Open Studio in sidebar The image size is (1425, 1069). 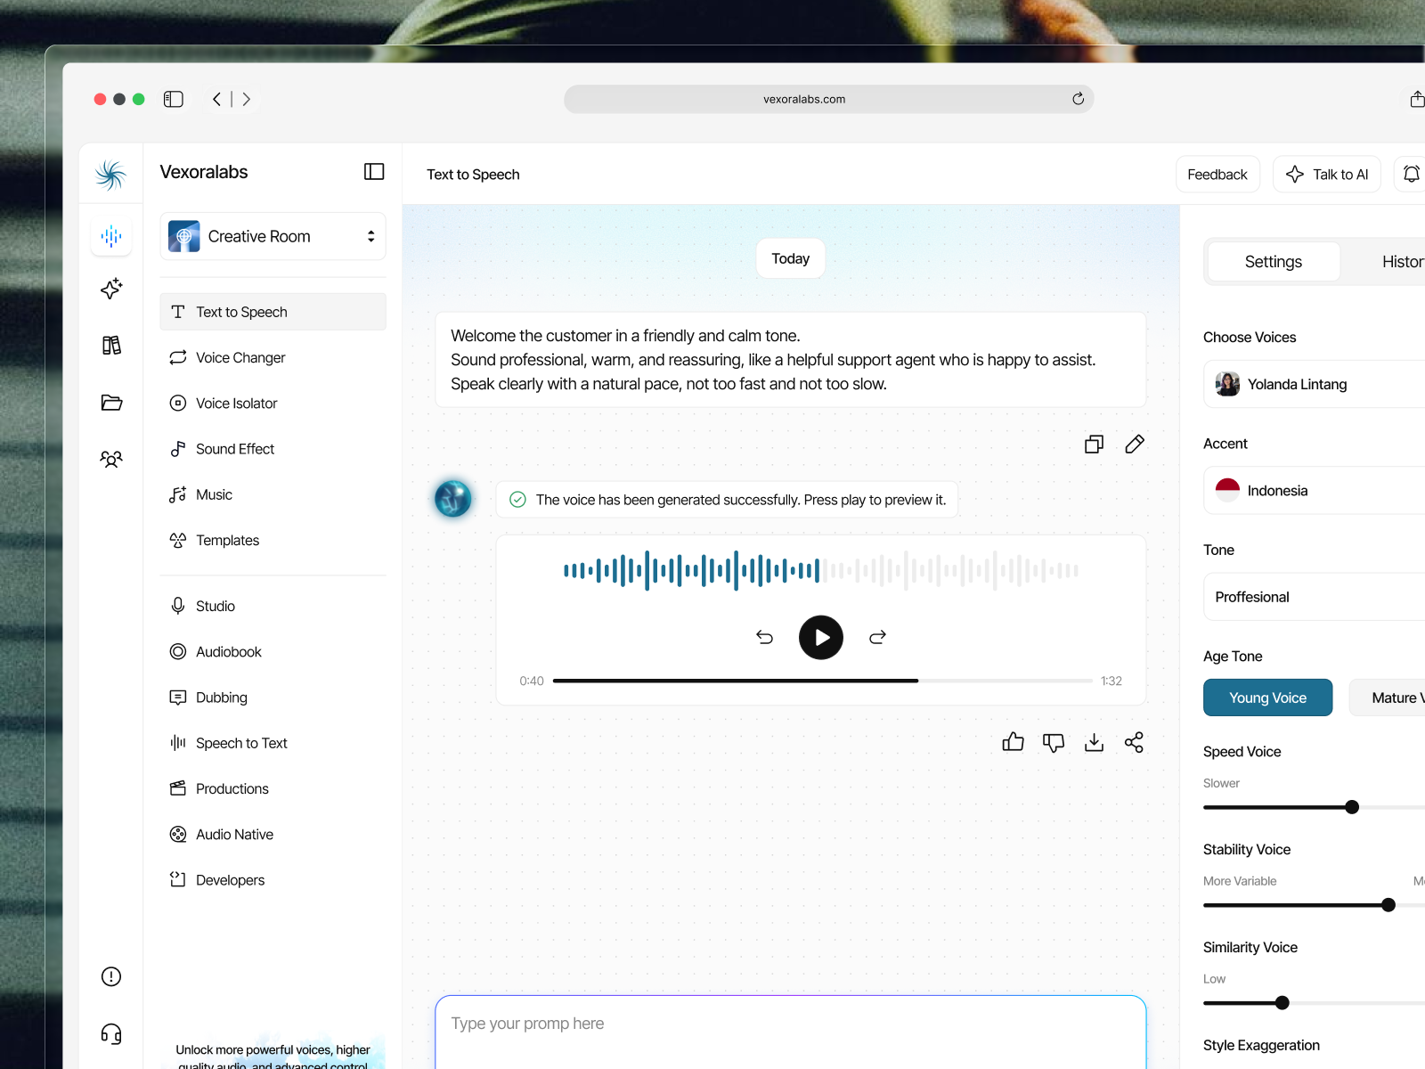273,606
